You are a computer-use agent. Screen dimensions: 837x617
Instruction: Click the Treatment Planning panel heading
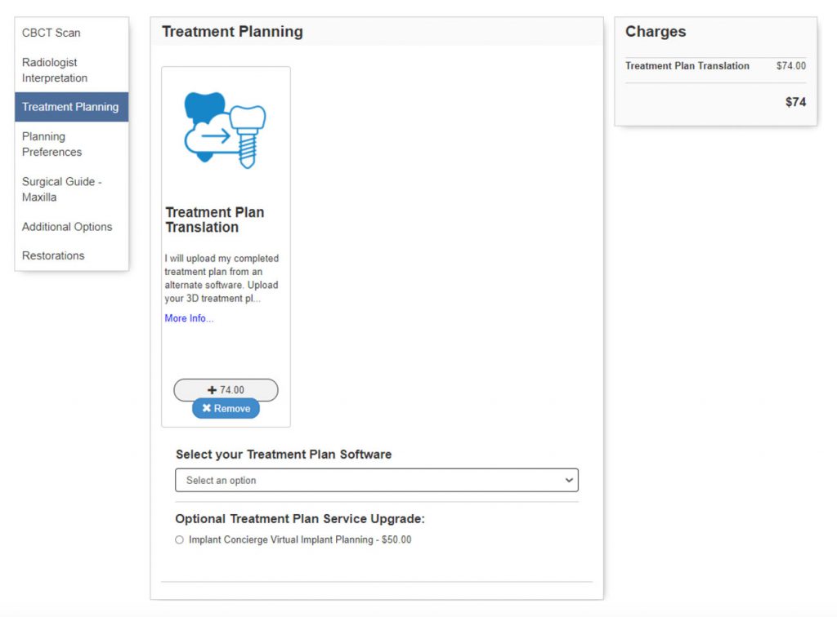pos(232,32)
